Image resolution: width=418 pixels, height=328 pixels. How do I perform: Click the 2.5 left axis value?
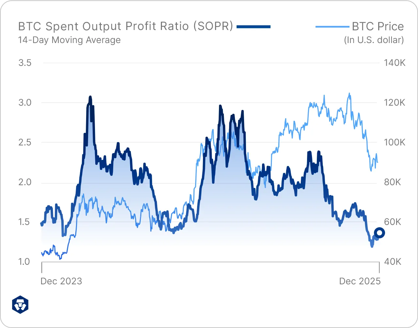[25, 142]
